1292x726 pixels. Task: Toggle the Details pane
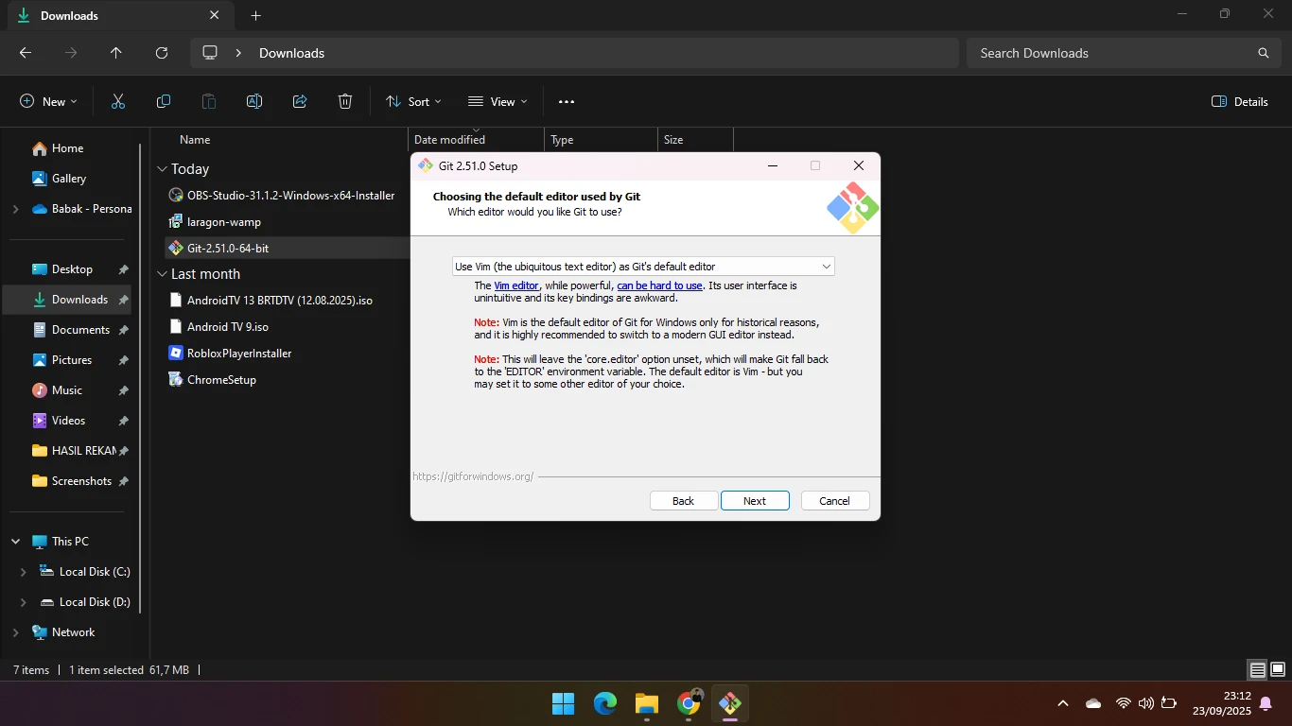coord(1239,101)
